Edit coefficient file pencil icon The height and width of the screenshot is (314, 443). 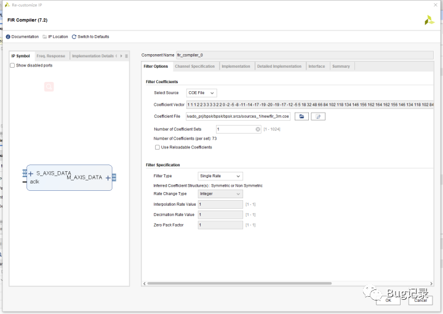pyautogui.click(x=318, y=116)
